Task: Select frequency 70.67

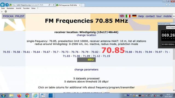Action: click(x=46, y=52)
